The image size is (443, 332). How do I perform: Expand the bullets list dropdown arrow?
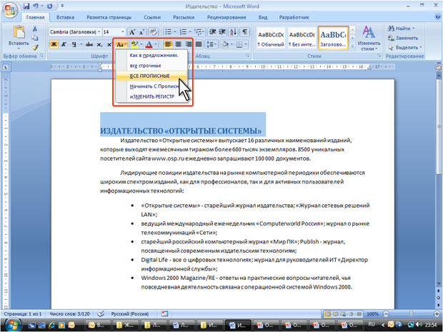click(175, 32)
